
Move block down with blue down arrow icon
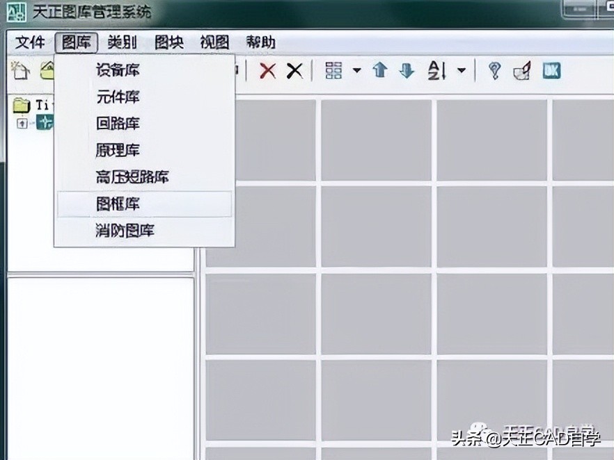[407, 69]
